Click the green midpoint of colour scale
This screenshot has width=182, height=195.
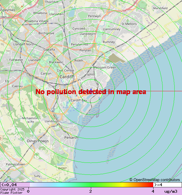point(91,185)
